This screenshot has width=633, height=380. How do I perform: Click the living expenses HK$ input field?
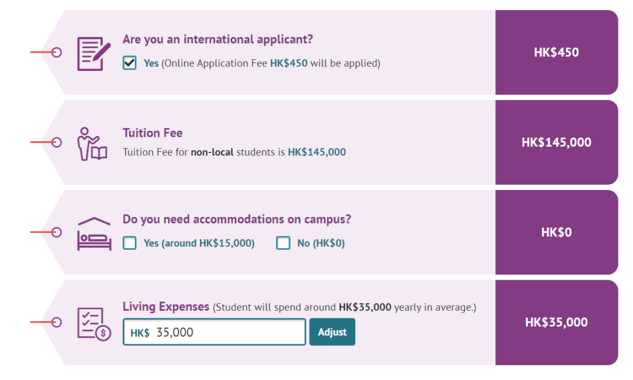pos(215,332)
